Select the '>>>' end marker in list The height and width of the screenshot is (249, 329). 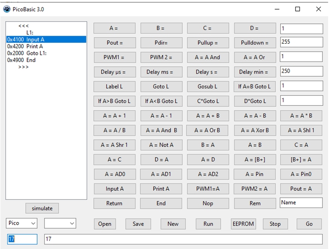(x=23, y=67)
